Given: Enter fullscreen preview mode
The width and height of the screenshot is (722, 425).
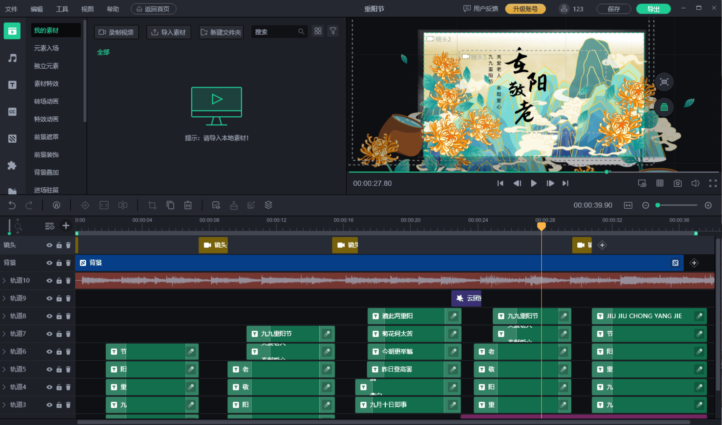Looking at the screenshot, I should 713,183.
